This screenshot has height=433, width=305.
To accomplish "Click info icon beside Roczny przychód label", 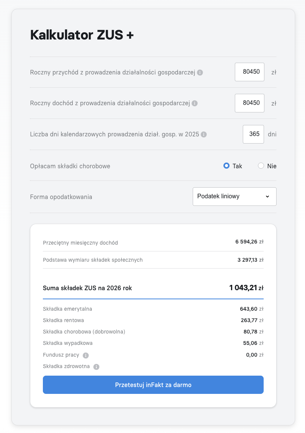I will (200, 73).
